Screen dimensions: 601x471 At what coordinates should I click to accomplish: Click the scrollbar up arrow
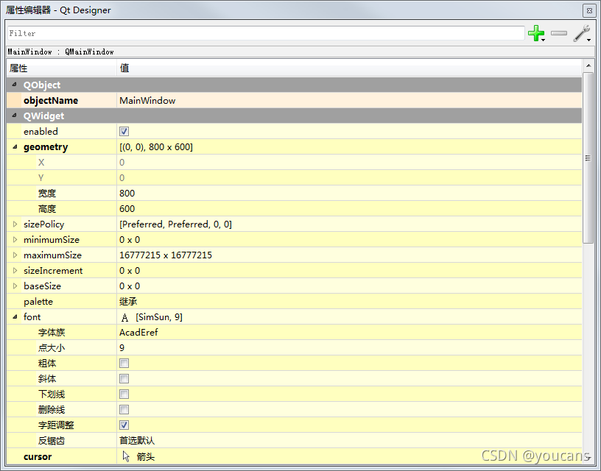[x=588, y=65]
